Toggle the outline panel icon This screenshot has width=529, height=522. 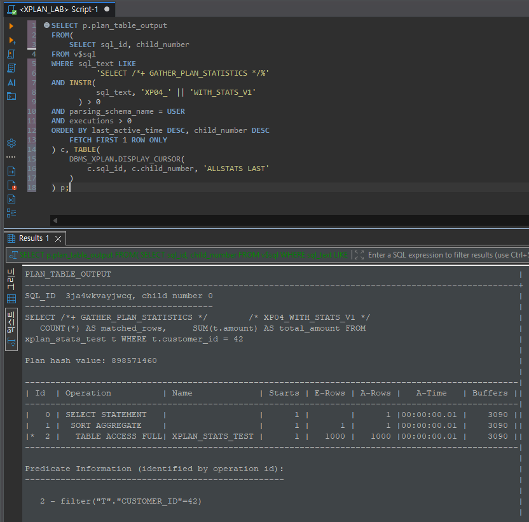coord(11,213)
